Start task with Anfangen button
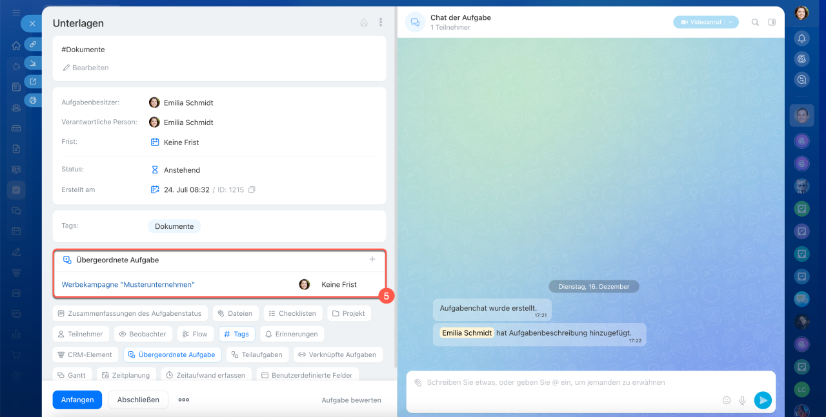Viewport: 826px width, 417px height. (x=77, y=400)
